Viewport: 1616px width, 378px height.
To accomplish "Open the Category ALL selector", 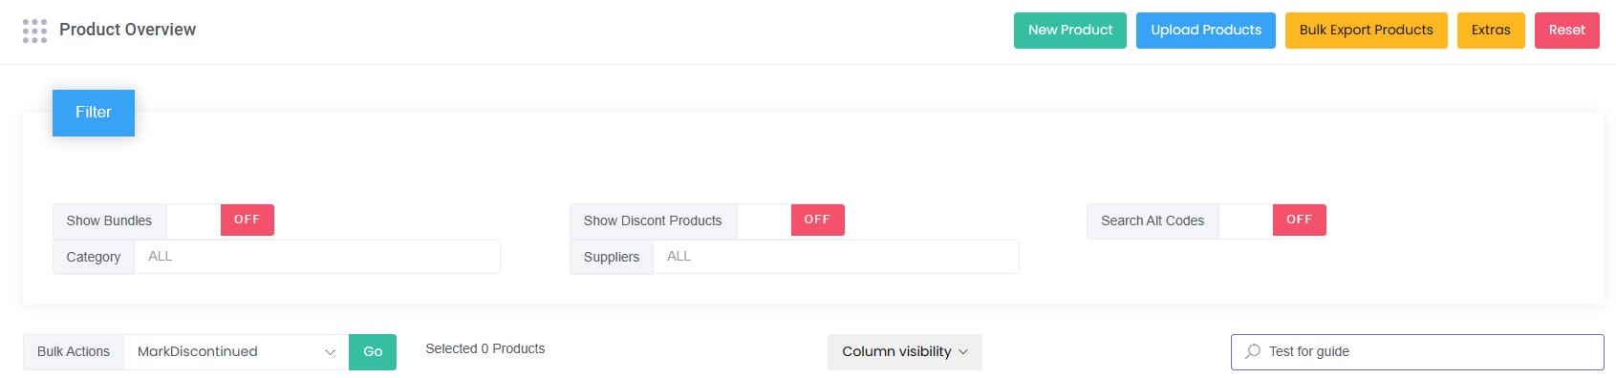I will [x=317, y=257].
